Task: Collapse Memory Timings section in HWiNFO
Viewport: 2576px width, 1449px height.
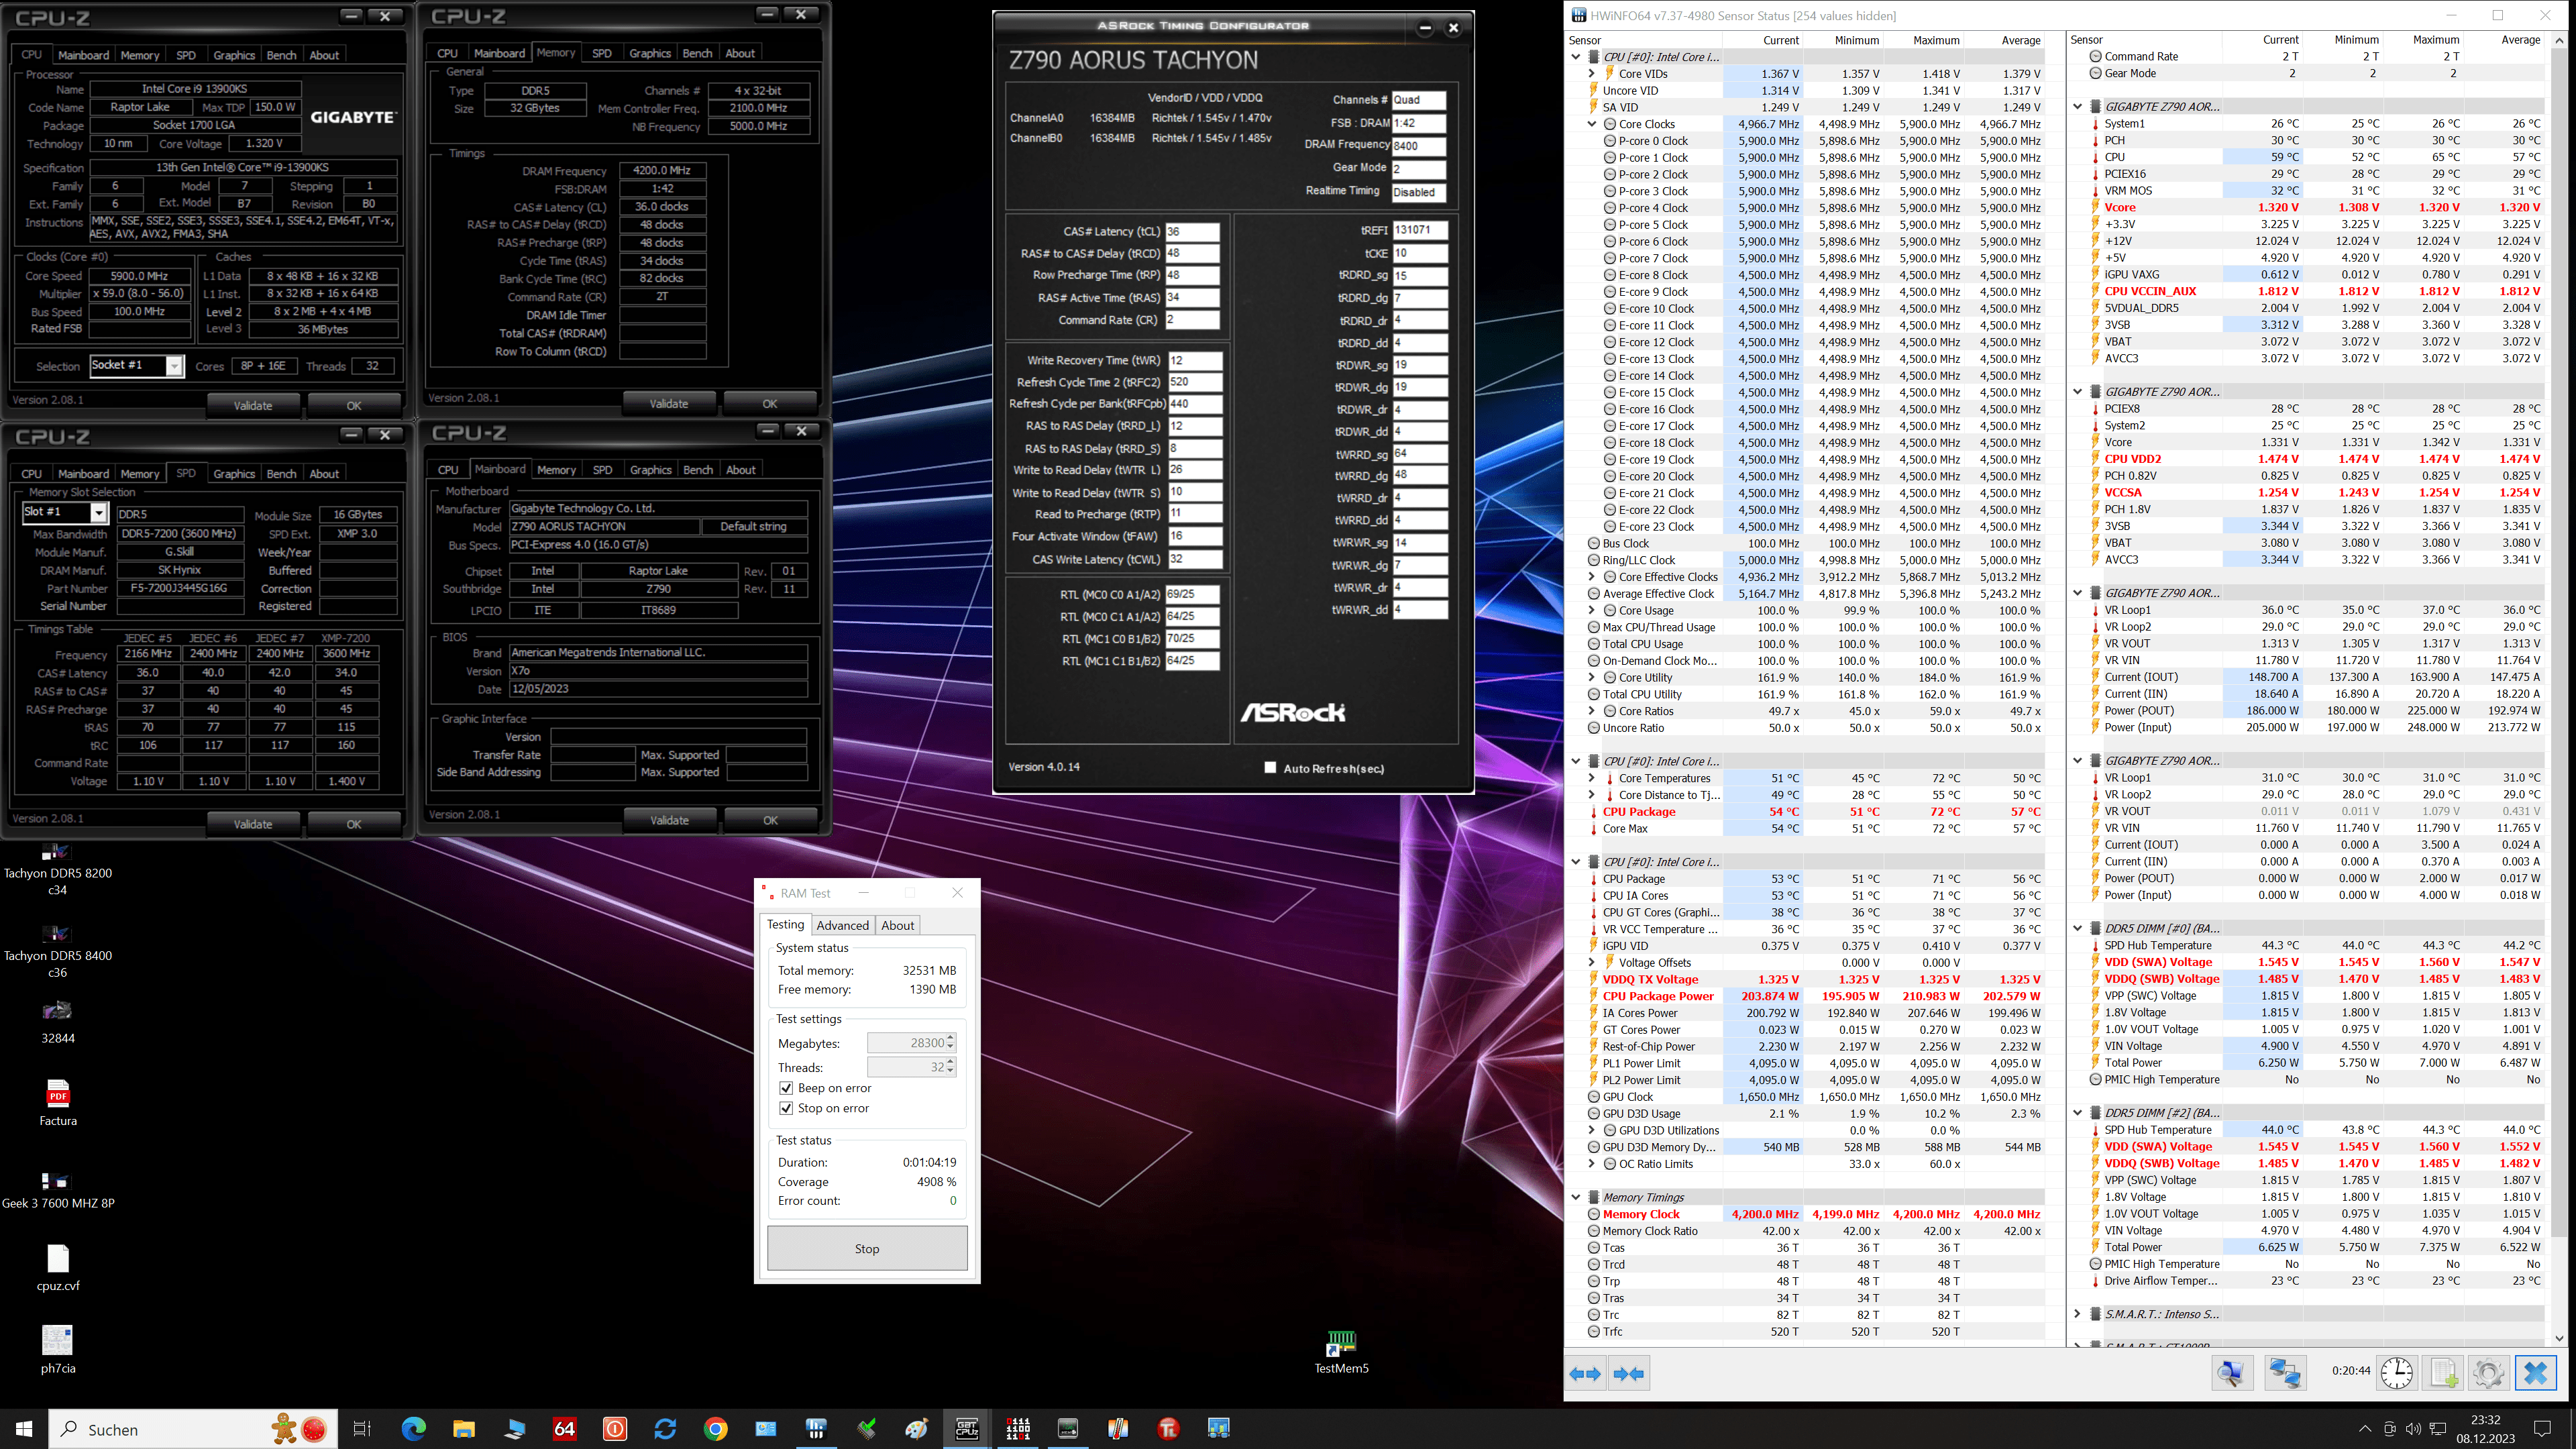Action: point(1576,1197)
